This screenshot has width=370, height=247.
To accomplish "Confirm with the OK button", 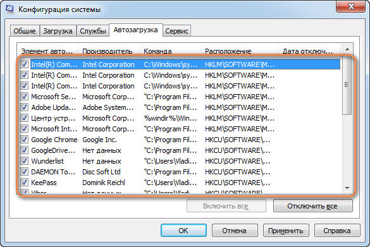I will pyautogui.click(x=183, y=231).
